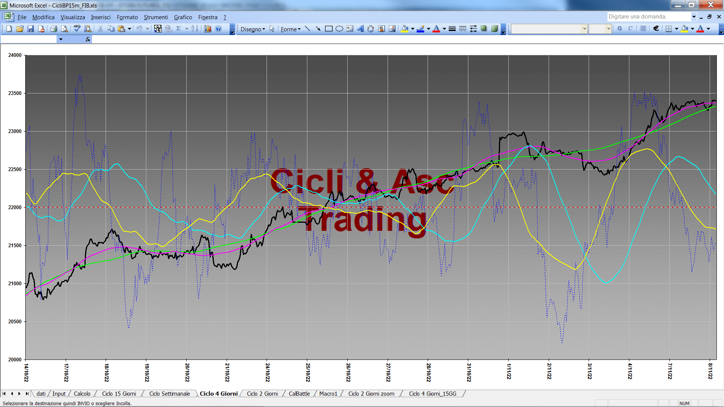This screenshot has height=407, width=724.
Task: Pick the blue drawing line color
Action: [421, 29]
